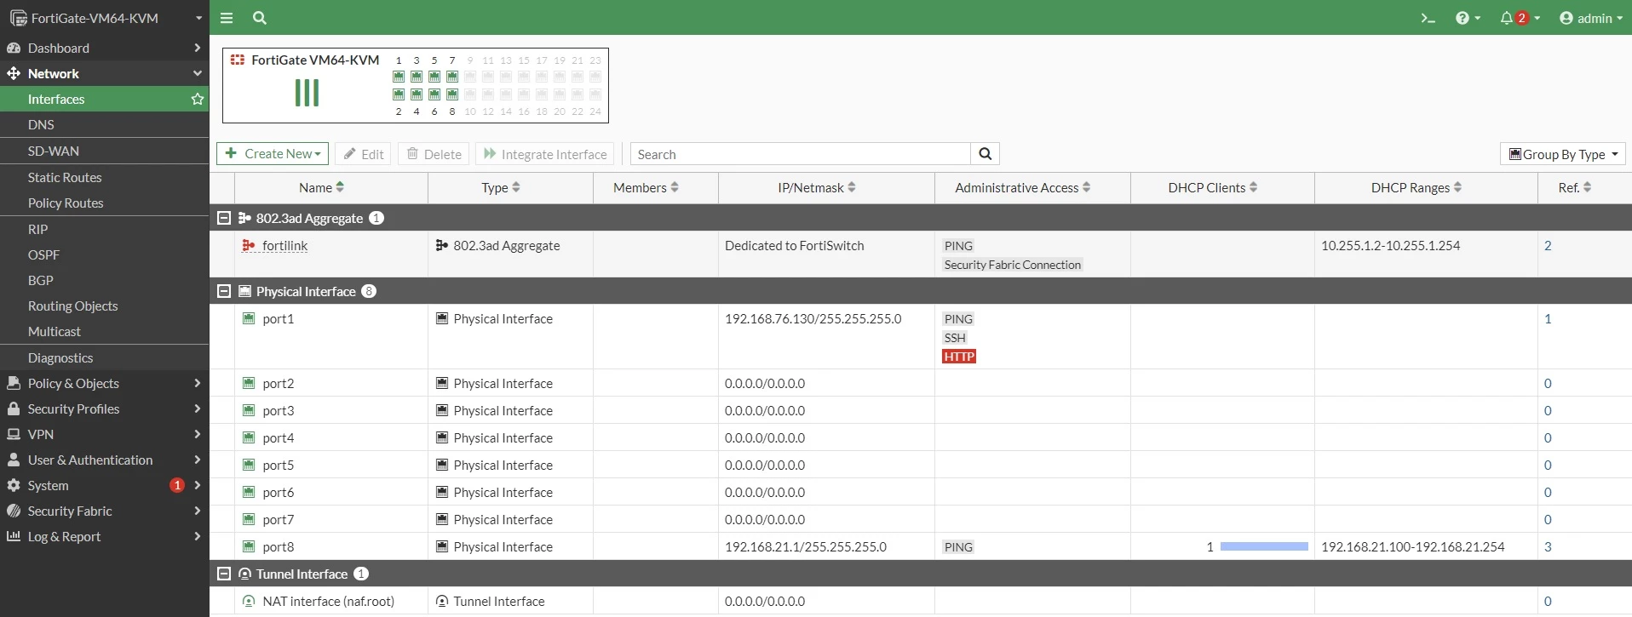Open DNS settings page
The height and width of the screenshot is (617, 1632).
coord(105,124)
